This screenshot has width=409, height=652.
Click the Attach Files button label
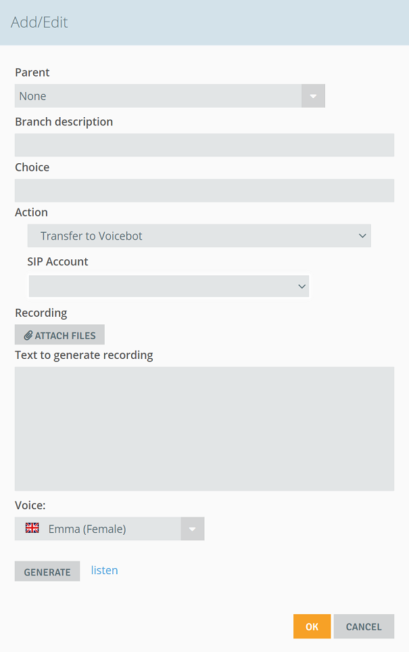click(65, 336)
